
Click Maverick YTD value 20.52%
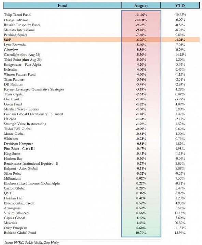[x=180, y=223]
